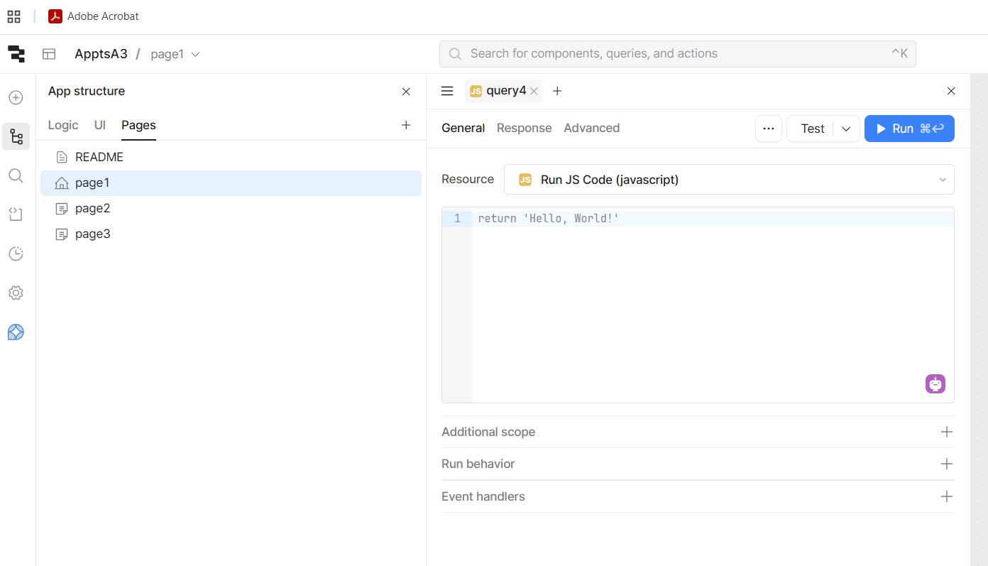Run the query with Run button
This screenshot has height=566, width=988.
coord(909,129)
